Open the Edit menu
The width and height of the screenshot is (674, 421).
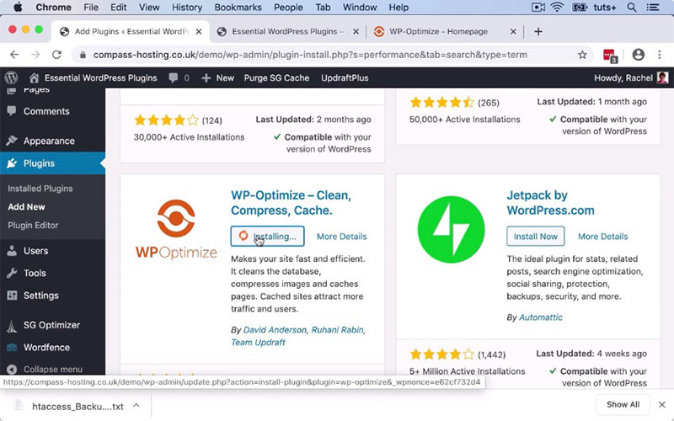click(x=118, y=8)
